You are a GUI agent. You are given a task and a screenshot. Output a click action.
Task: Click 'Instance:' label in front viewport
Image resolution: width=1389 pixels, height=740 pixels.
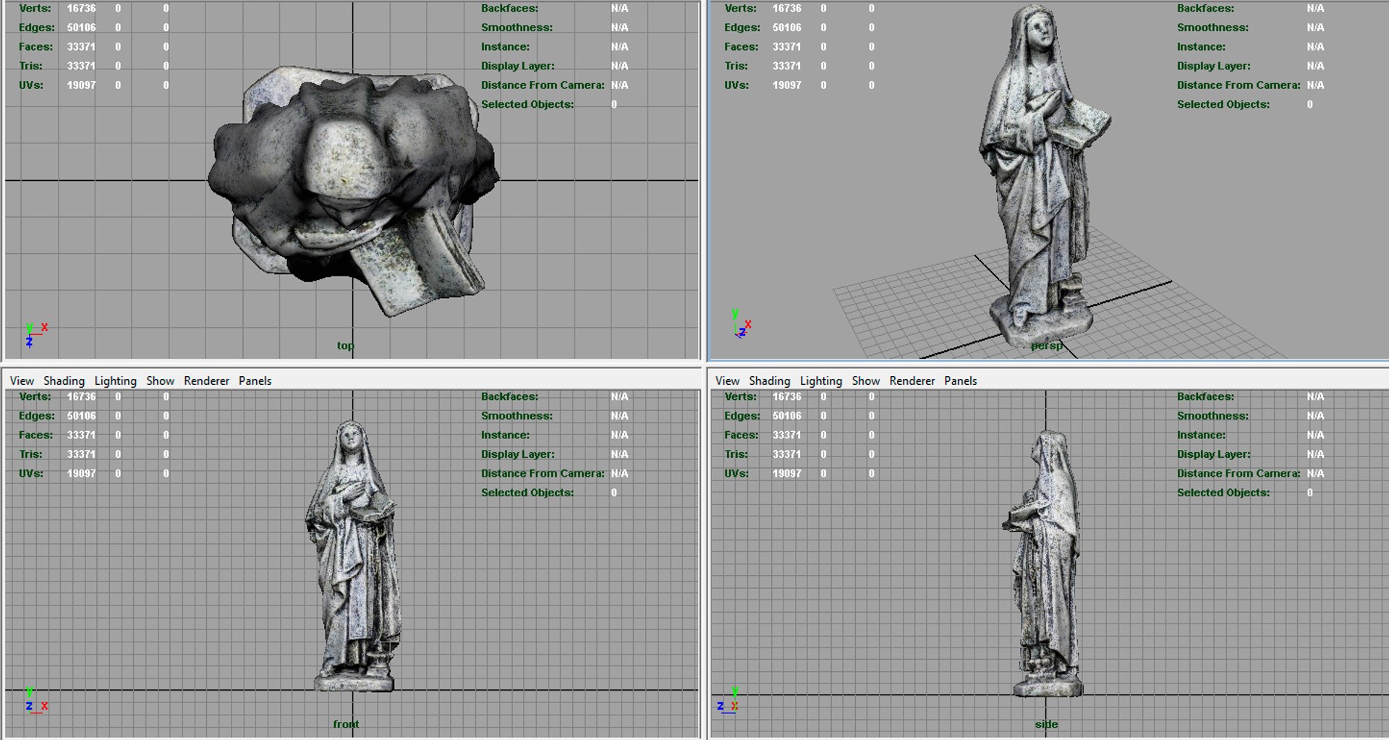(505, 435)
